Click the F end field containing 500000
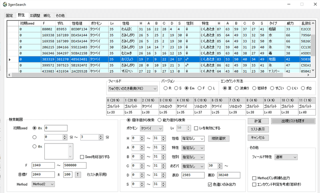This screenshot has height=193, width=320. [75, 165]
